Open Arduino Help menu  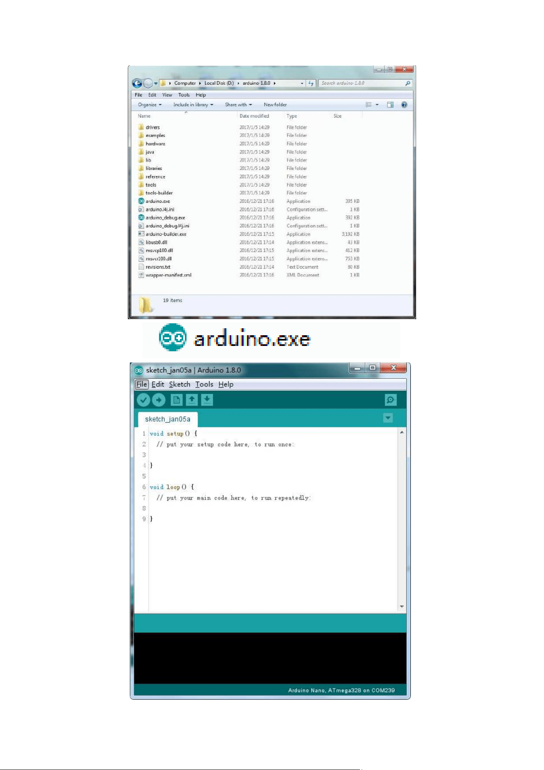point(226,384)
